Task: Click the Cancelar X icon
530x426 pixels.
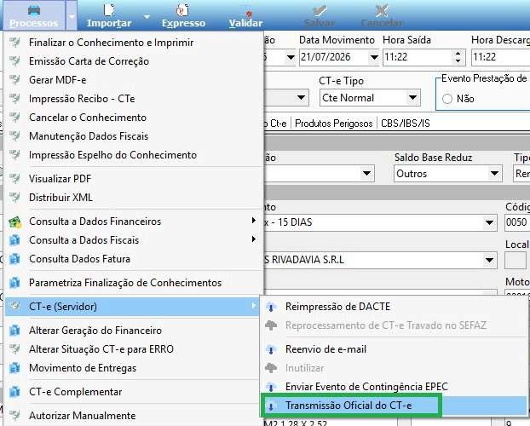Action: [382, 11]
